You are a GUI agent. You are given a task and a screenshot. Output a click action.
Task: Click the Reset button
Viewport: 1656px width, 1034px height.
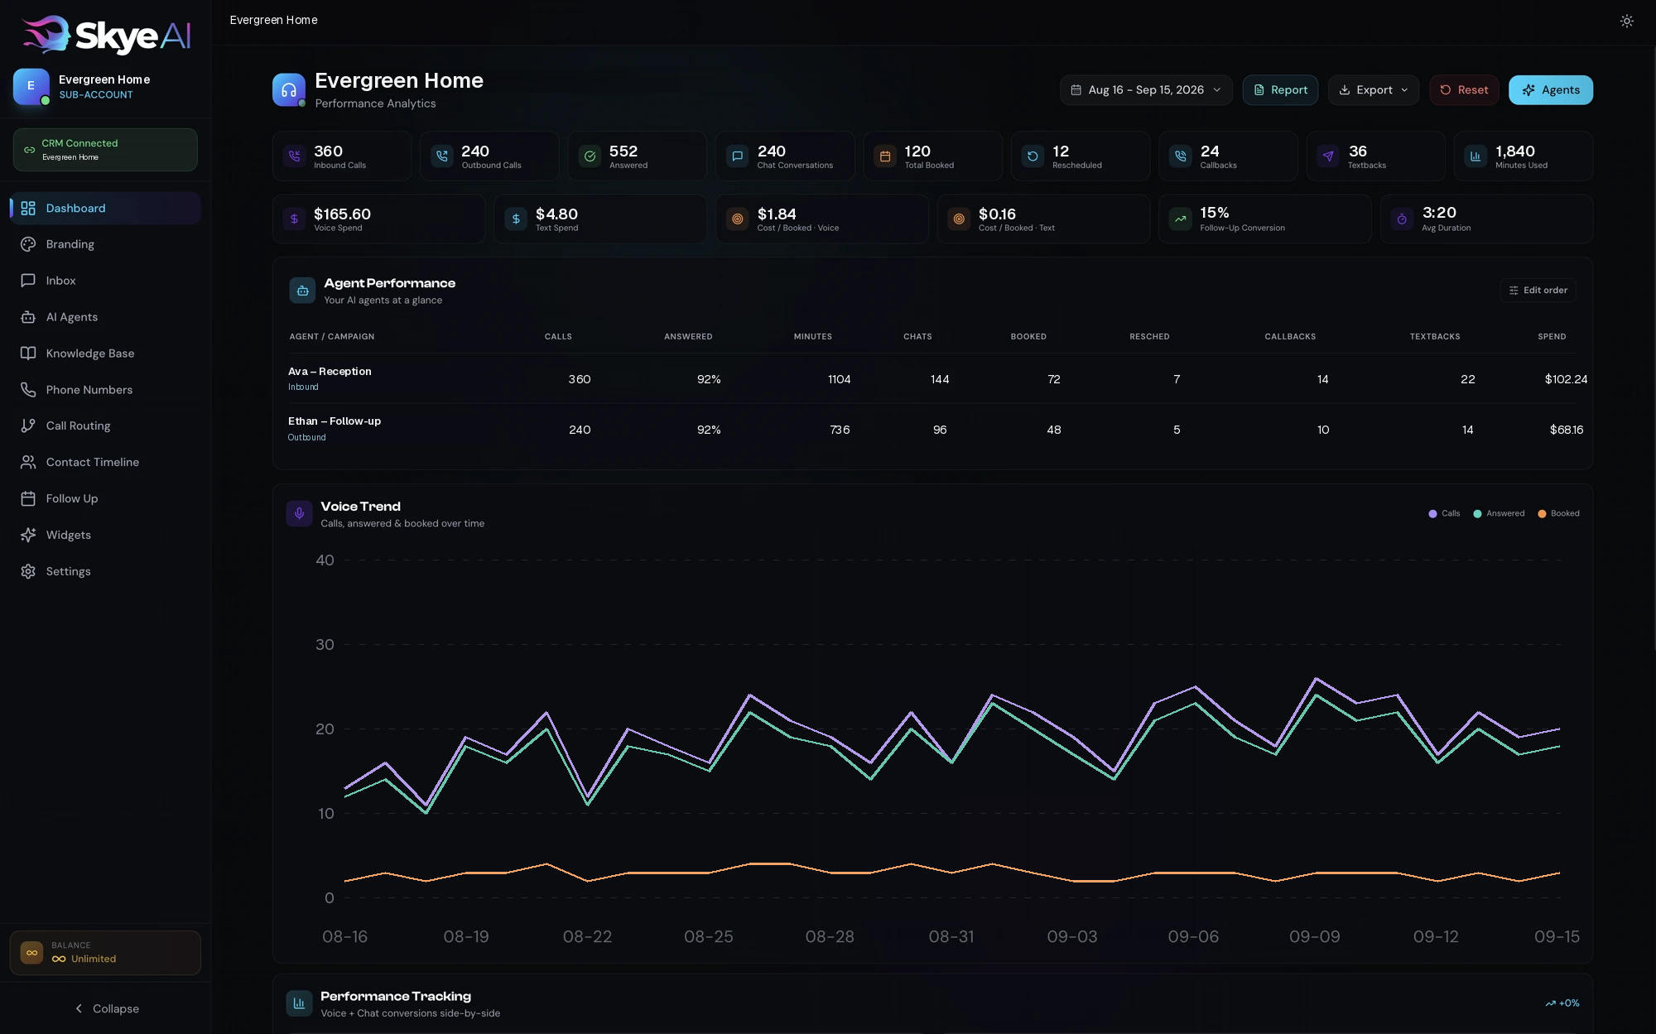1464,89
